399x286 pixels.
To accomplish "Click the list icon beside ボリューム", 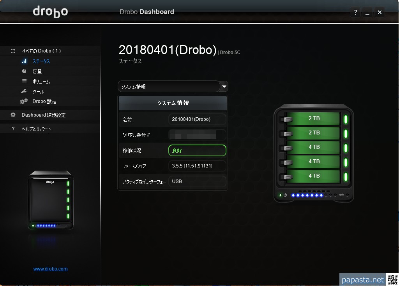I will 24,81.
